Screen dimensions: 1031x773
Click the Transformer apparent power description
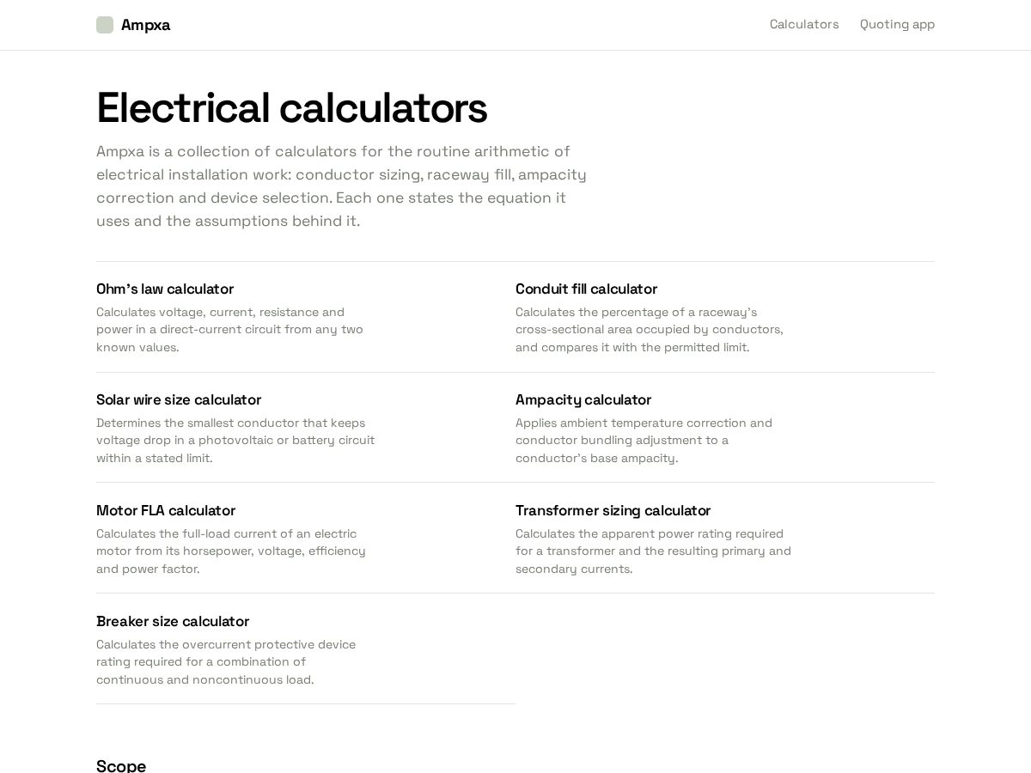click(653, 551)
